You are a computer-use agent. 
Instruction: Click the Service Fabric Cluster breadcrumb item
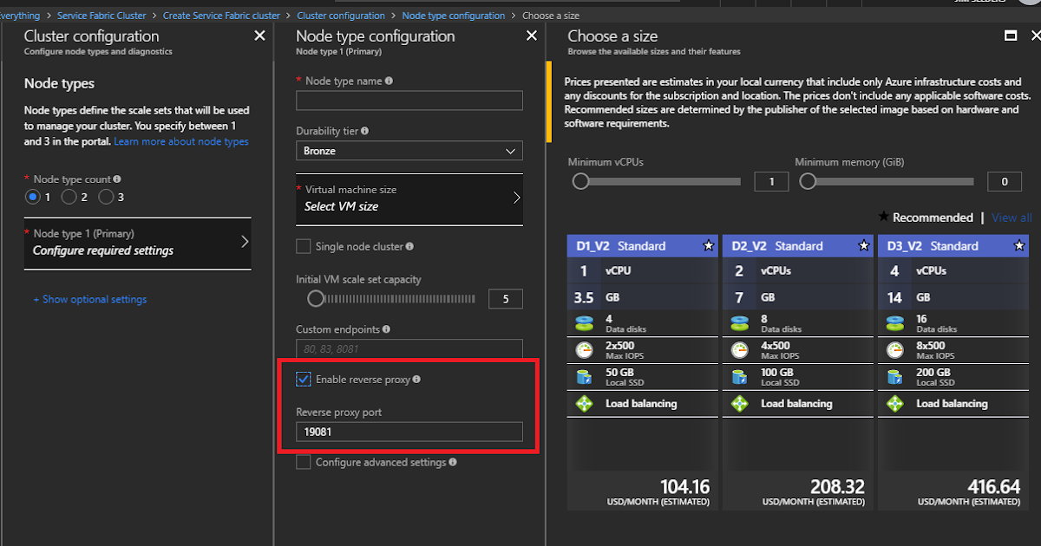[101, 15]
